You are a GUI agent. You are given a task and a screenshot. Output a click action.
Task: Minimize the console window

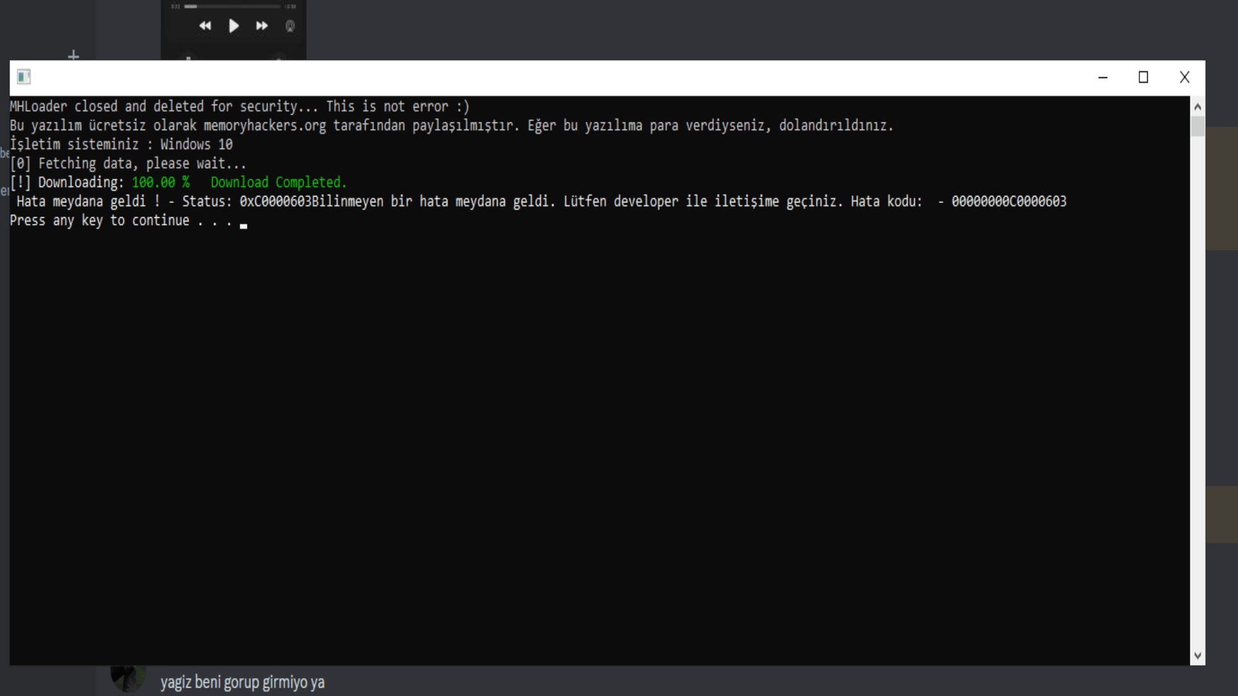click(1103, 77)
